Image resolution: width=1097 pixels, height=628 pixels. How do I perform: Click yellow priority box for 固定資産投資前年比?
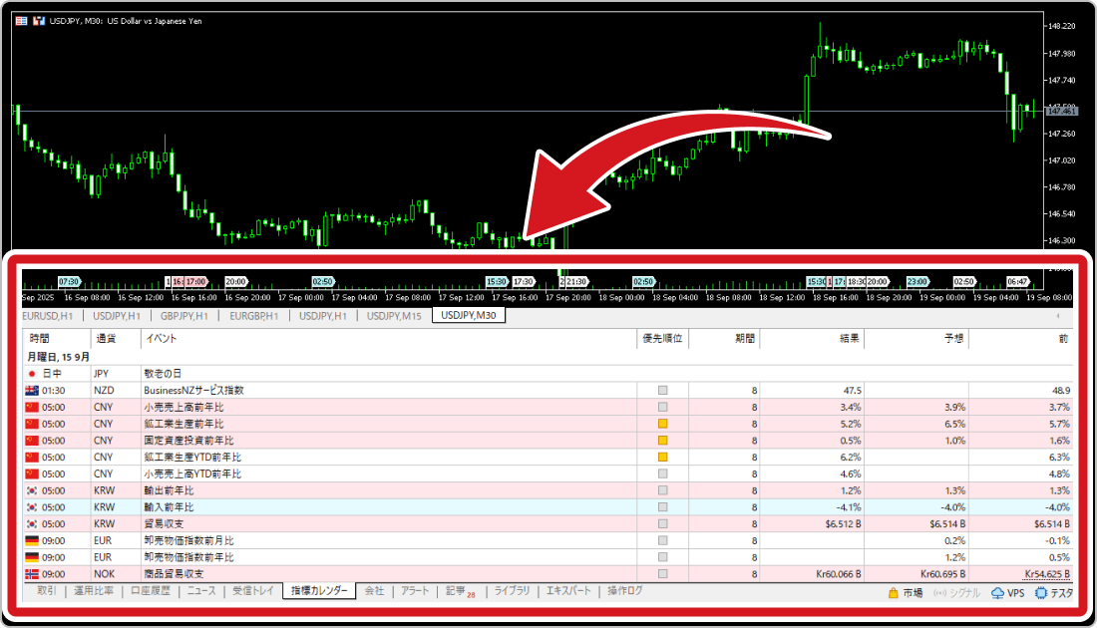coord(663,441)
